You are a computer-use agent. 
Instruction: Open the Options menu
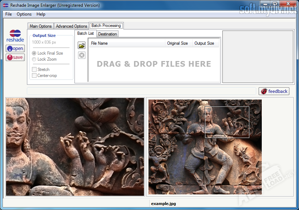coord(24,14)
